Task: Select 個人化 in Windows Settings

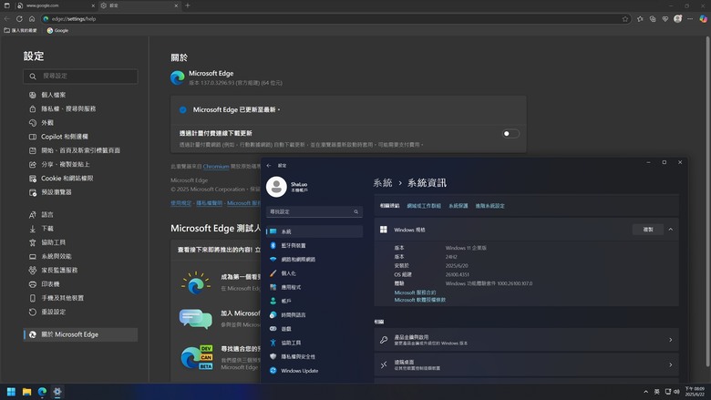Action: coord(314,273)
